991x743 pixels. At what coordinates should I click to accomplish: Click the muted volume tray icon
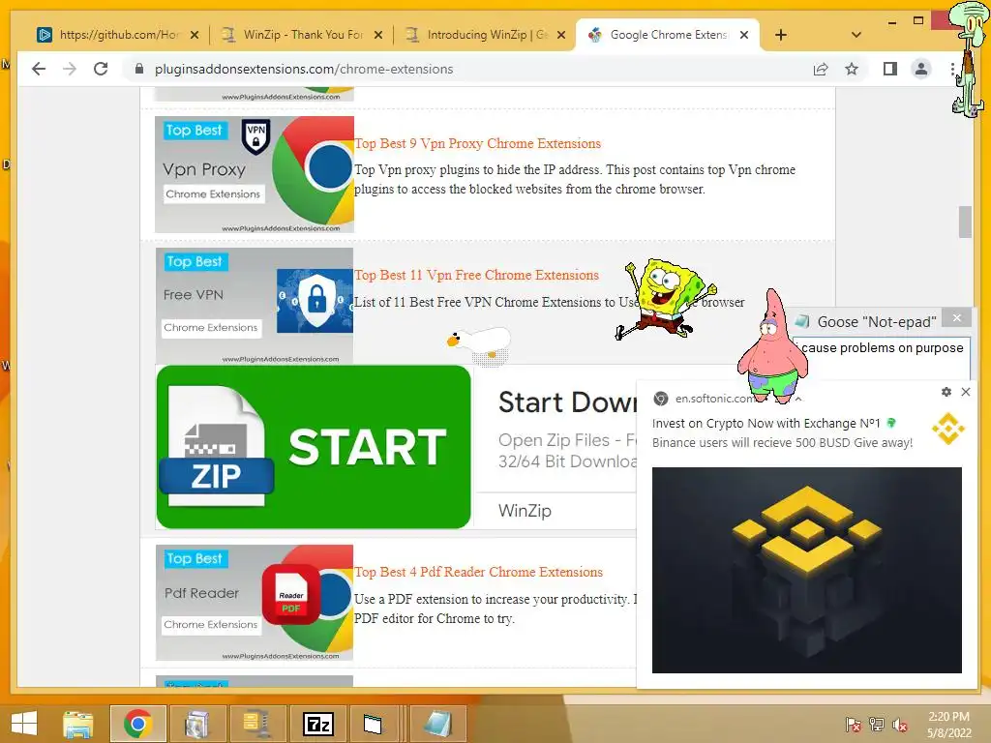pos(901,725)
